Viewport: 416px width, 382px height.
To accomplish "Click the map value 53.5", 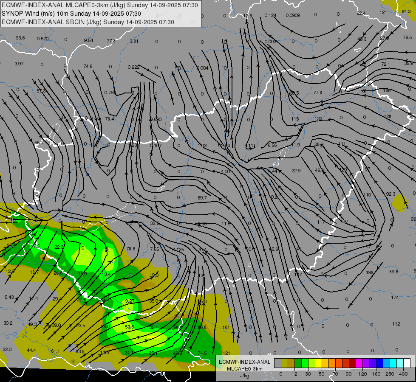I will click(130, 327).
